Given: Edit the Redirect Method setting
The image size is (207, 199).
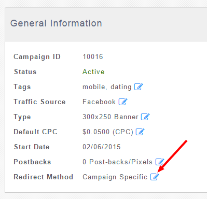Looking at the screenshot, I should coord(155,177).
